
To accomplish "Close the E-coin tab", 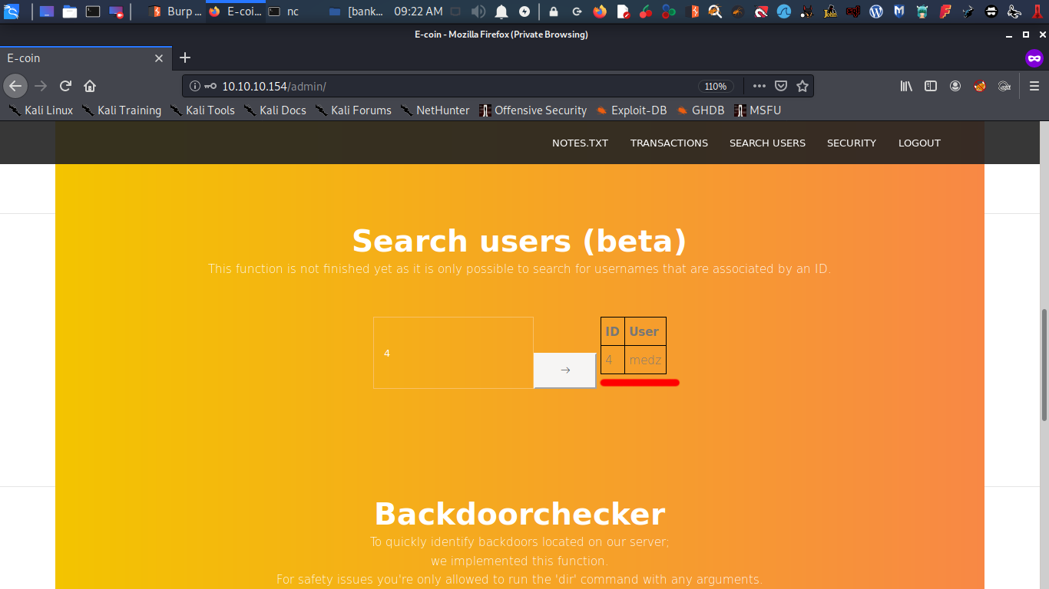I will 159,58.
